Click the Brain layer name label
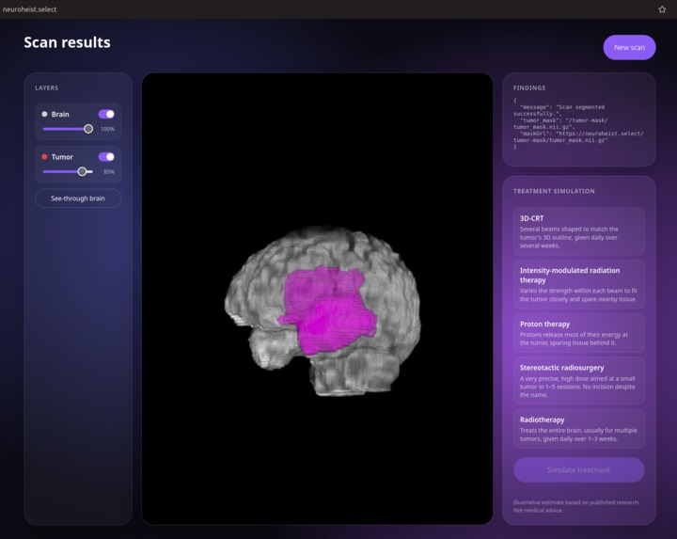The height and width of the screenshot is (539, 677). click(x=60, y=114)
